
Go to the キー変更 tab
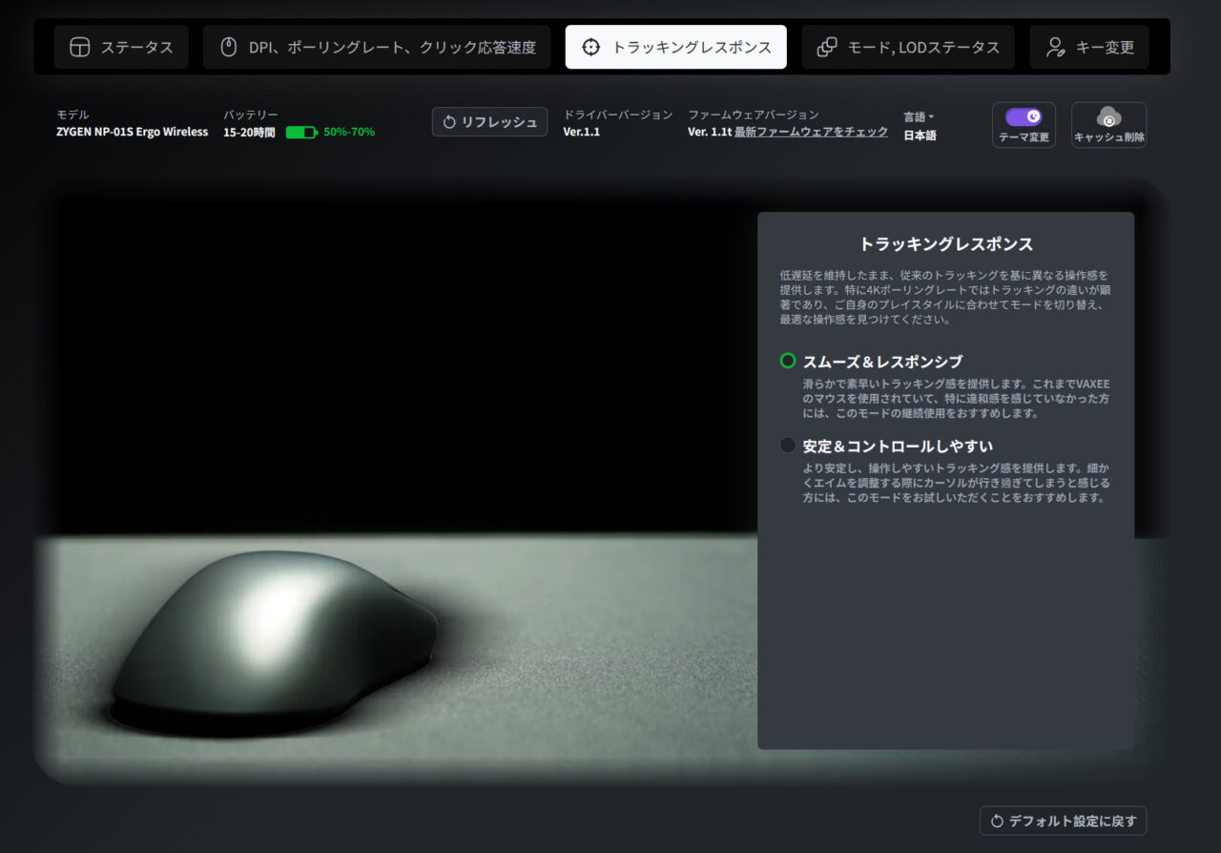click(1089, 47)
